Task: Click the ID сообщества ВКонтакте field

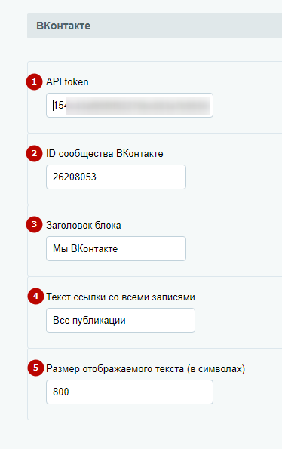Action: [116, 177]
